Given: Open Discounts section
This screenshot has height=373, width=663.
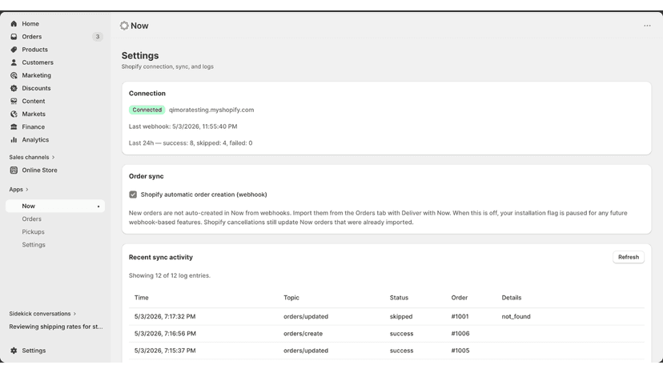Looking at the screenshot, I should pyautogui.click(x=36, y=88).
